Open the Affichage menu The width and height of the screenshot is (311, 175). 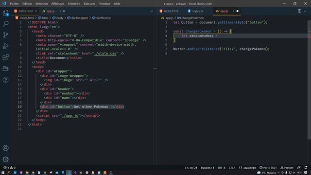click(57, 3)
